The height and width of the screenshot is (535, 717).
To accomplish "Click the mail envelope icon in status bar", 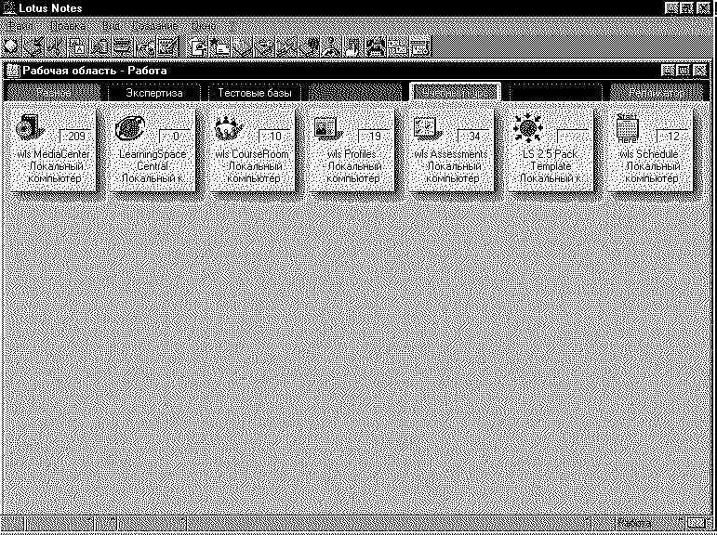I will pos(697,522).
